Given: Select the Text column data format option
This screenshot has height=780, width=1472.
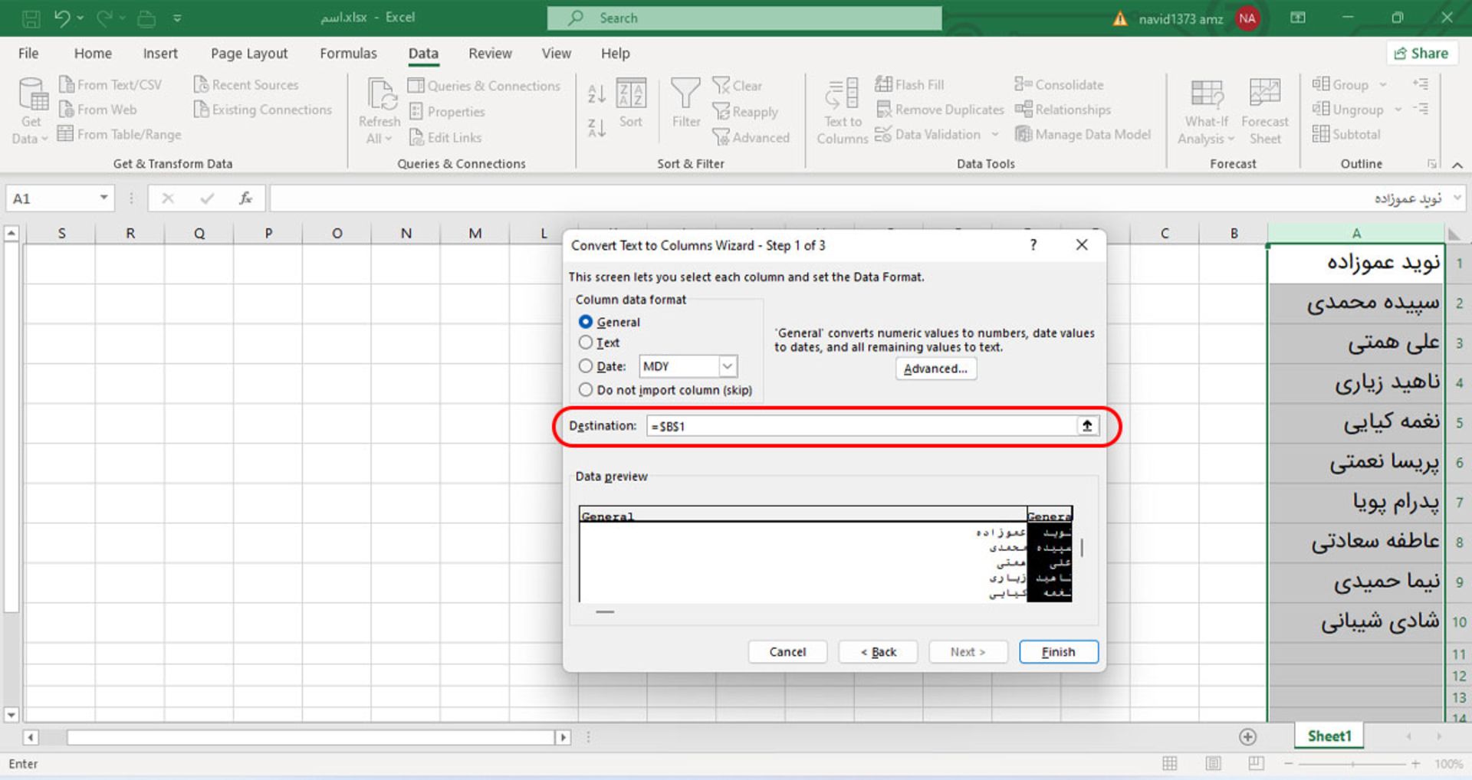Looking at the screenshot, I should [x=586, y=342].
